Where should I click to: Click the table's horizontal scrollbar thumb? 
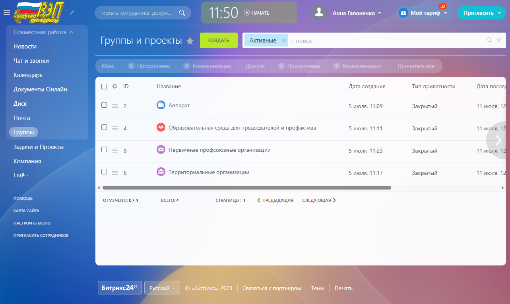click(247, 188)
